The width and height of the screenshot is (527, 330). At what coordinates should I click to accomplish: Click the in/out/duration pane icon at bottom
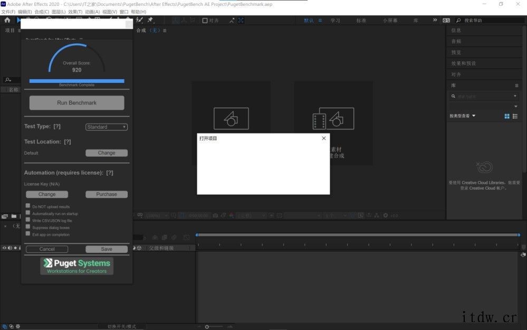pos(18,326)
